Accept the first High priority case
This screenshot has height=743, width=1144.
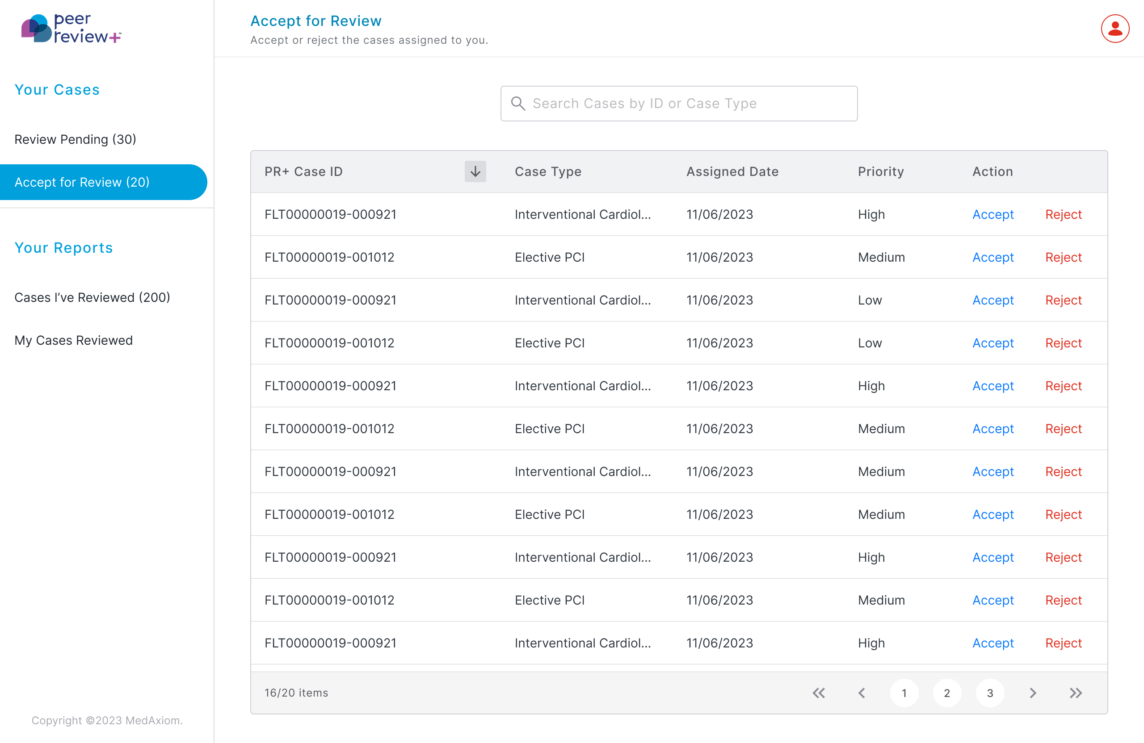coord(993,214)
